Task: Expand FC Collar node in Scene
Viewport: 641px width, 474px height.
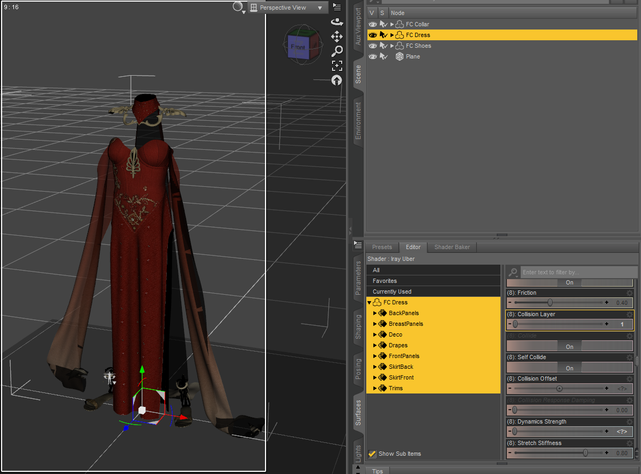Action: click(392, 24)
